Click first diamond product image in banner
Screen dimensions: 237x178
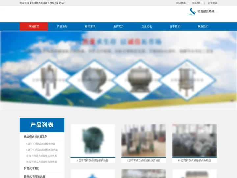point(49,80)
